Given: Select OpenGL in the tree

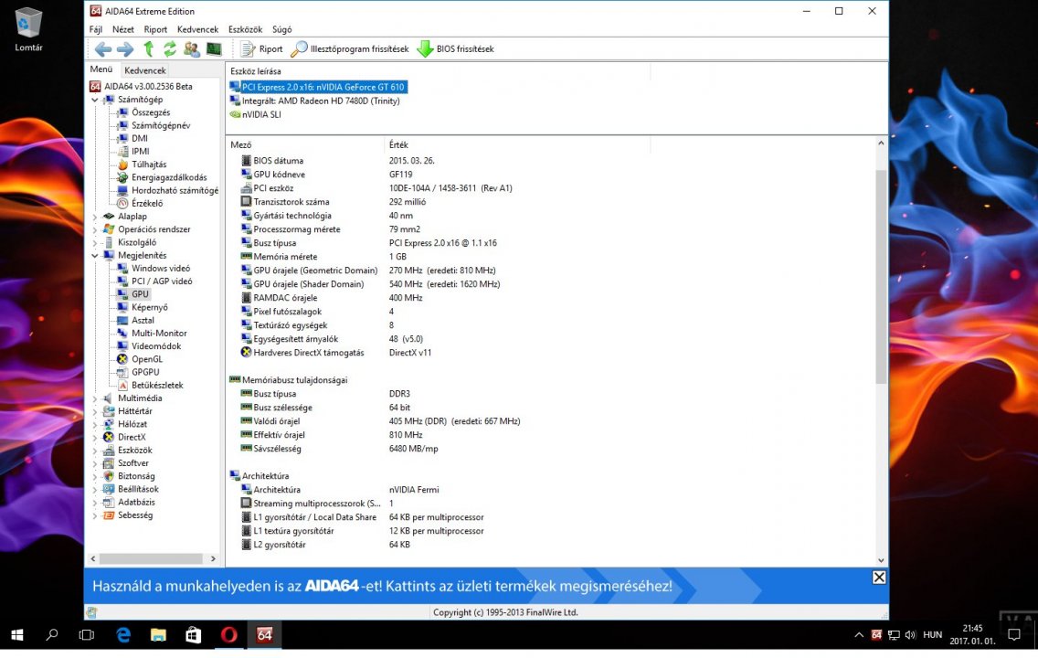Looking at the screenshot, I should pyautogui.click(x=146, y=359).
